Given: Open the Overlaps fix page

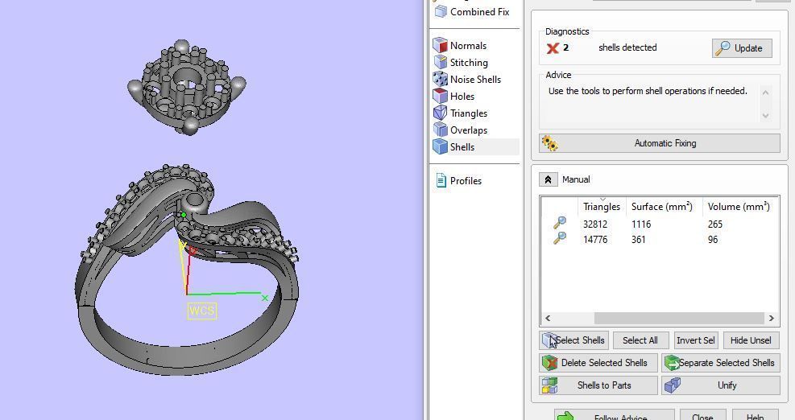Looking at the screenshot, I should pos(461,130).
